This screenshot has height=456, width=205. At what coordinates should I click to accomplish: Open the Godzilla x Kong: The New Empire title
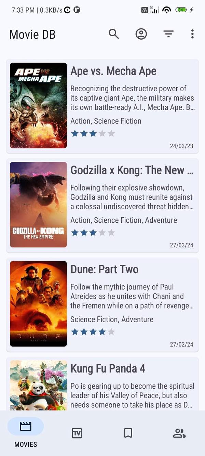click(x=132, y=170)
